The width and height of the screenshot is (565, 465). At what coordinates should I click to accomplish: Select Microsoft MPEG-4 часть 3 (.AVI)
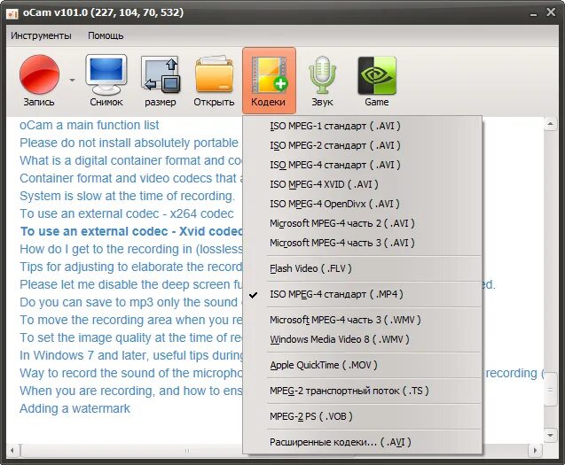pyautogui.click(x=363, y=243)
